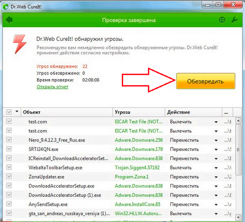Click the scroll down arrow of threat list

pyautogui.click(x=238, y=217)
